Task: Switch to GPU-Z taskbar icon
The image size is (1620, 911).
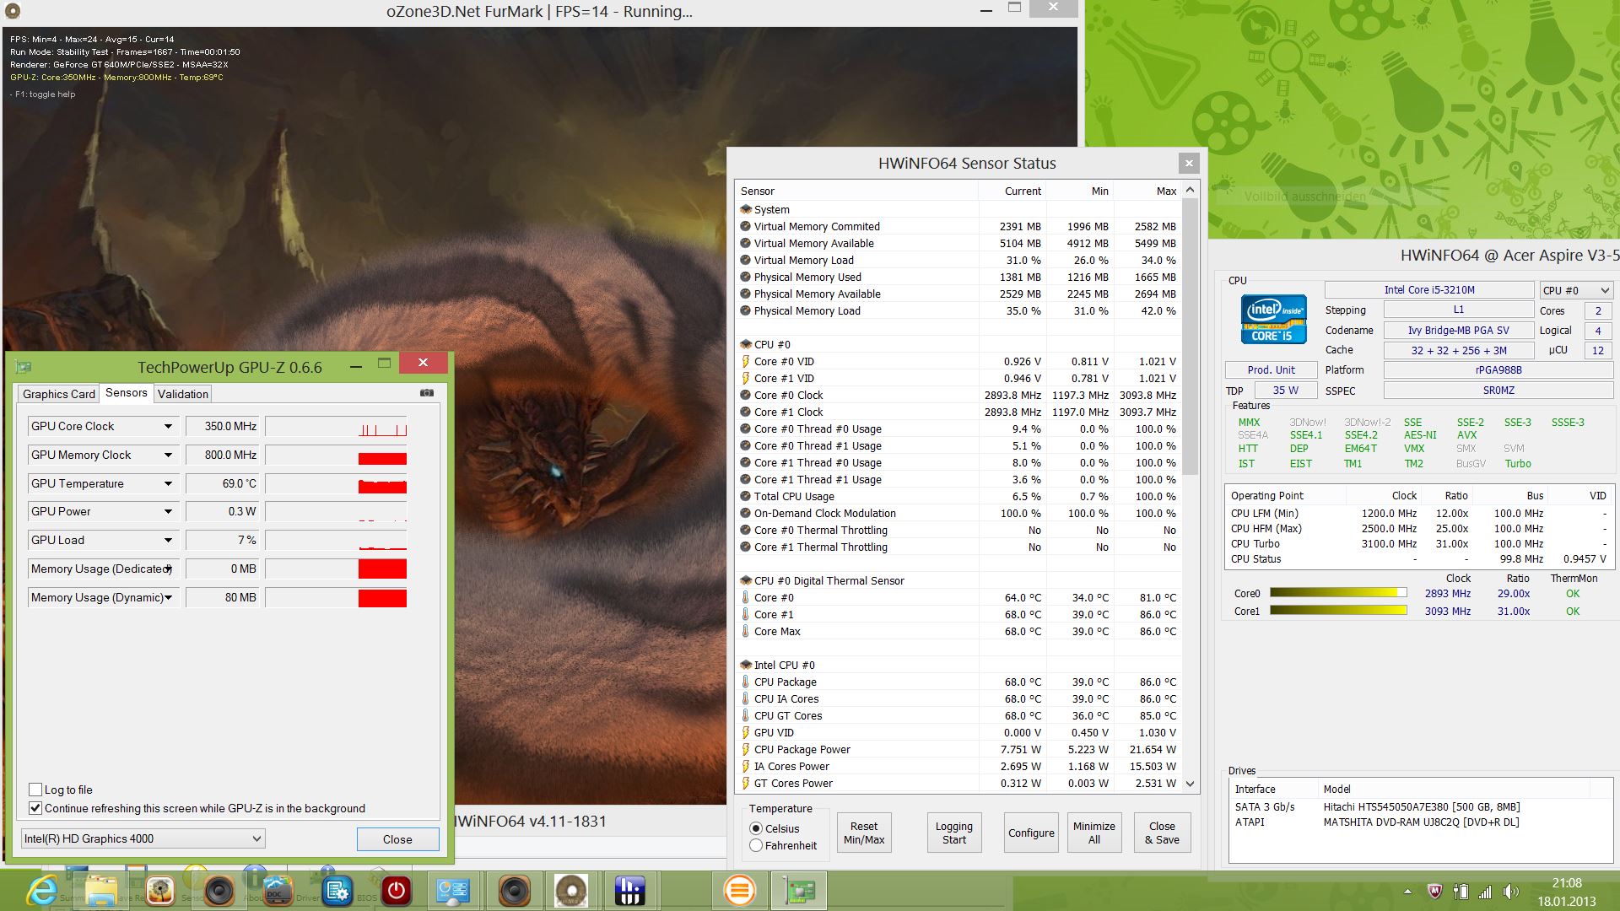Action: click(x=798, y=891)
